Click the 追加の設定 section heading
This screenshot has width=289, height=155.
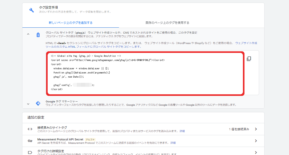point(36,117)
